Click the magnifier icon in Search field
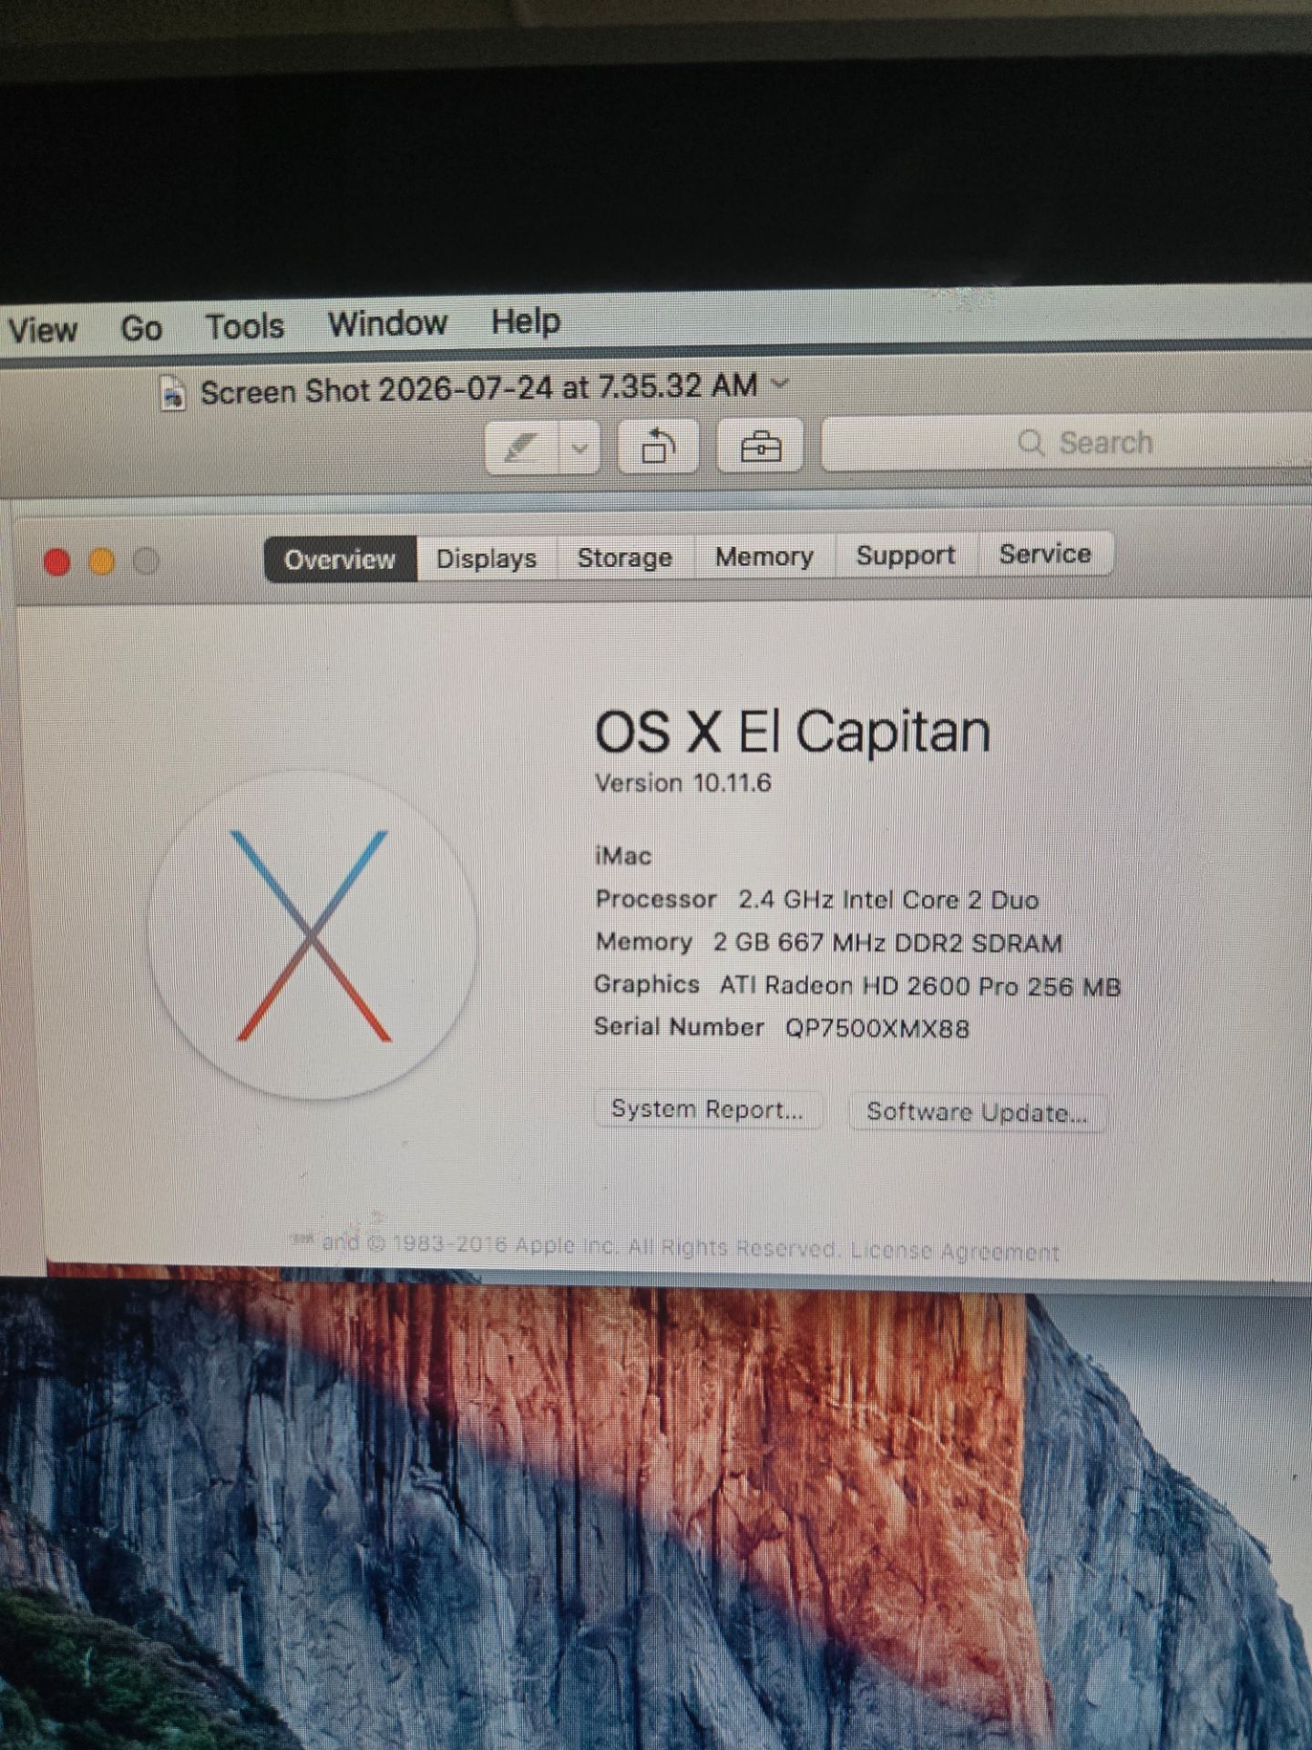The image size is (1312, 1750). pyautogui.click(x=1031, y=443)
